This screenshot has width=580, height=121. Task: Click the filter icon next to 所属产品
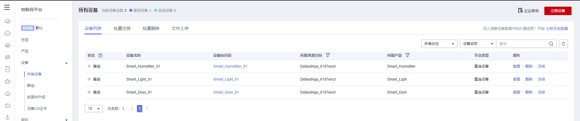click(x=408, y=55)
